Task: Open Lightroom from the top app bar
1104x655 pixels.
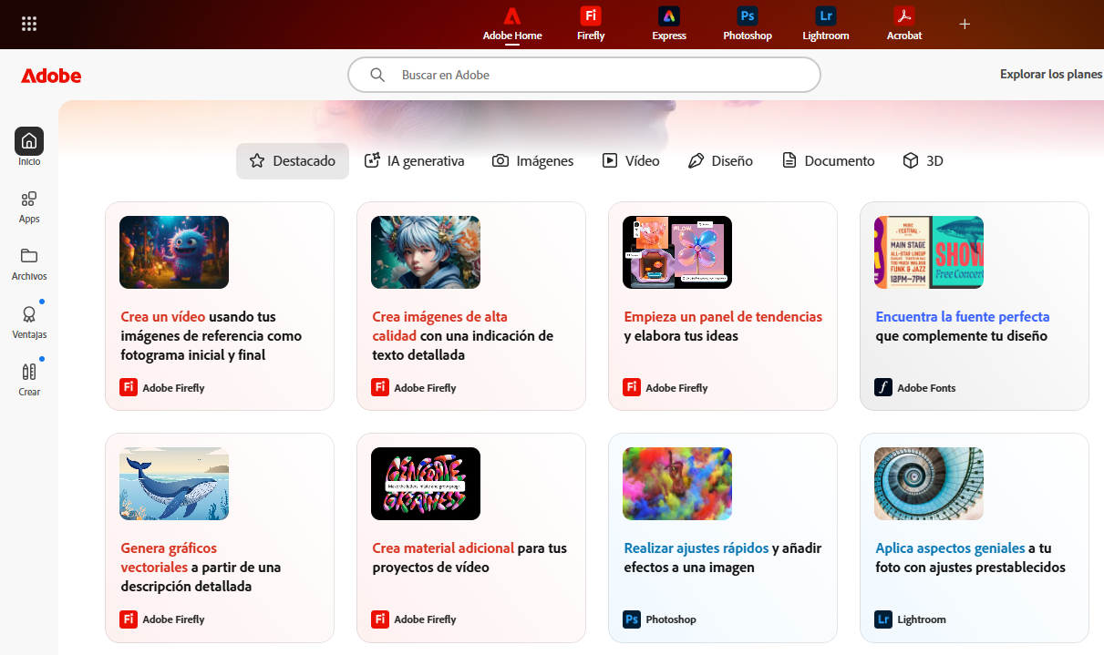Action: tap(825, 24)
